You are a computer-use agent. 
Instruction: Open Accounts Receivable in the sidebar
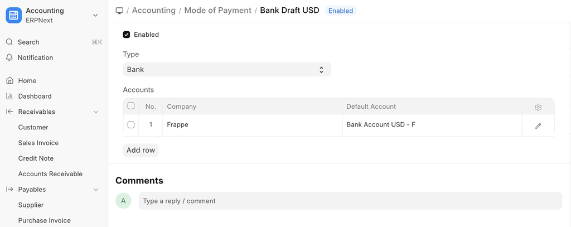click(x=50, y=174)
